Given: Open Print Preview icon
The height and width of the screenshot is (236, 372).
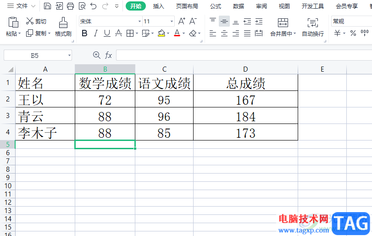Looking at the screenshot, I should pos(82,6).
